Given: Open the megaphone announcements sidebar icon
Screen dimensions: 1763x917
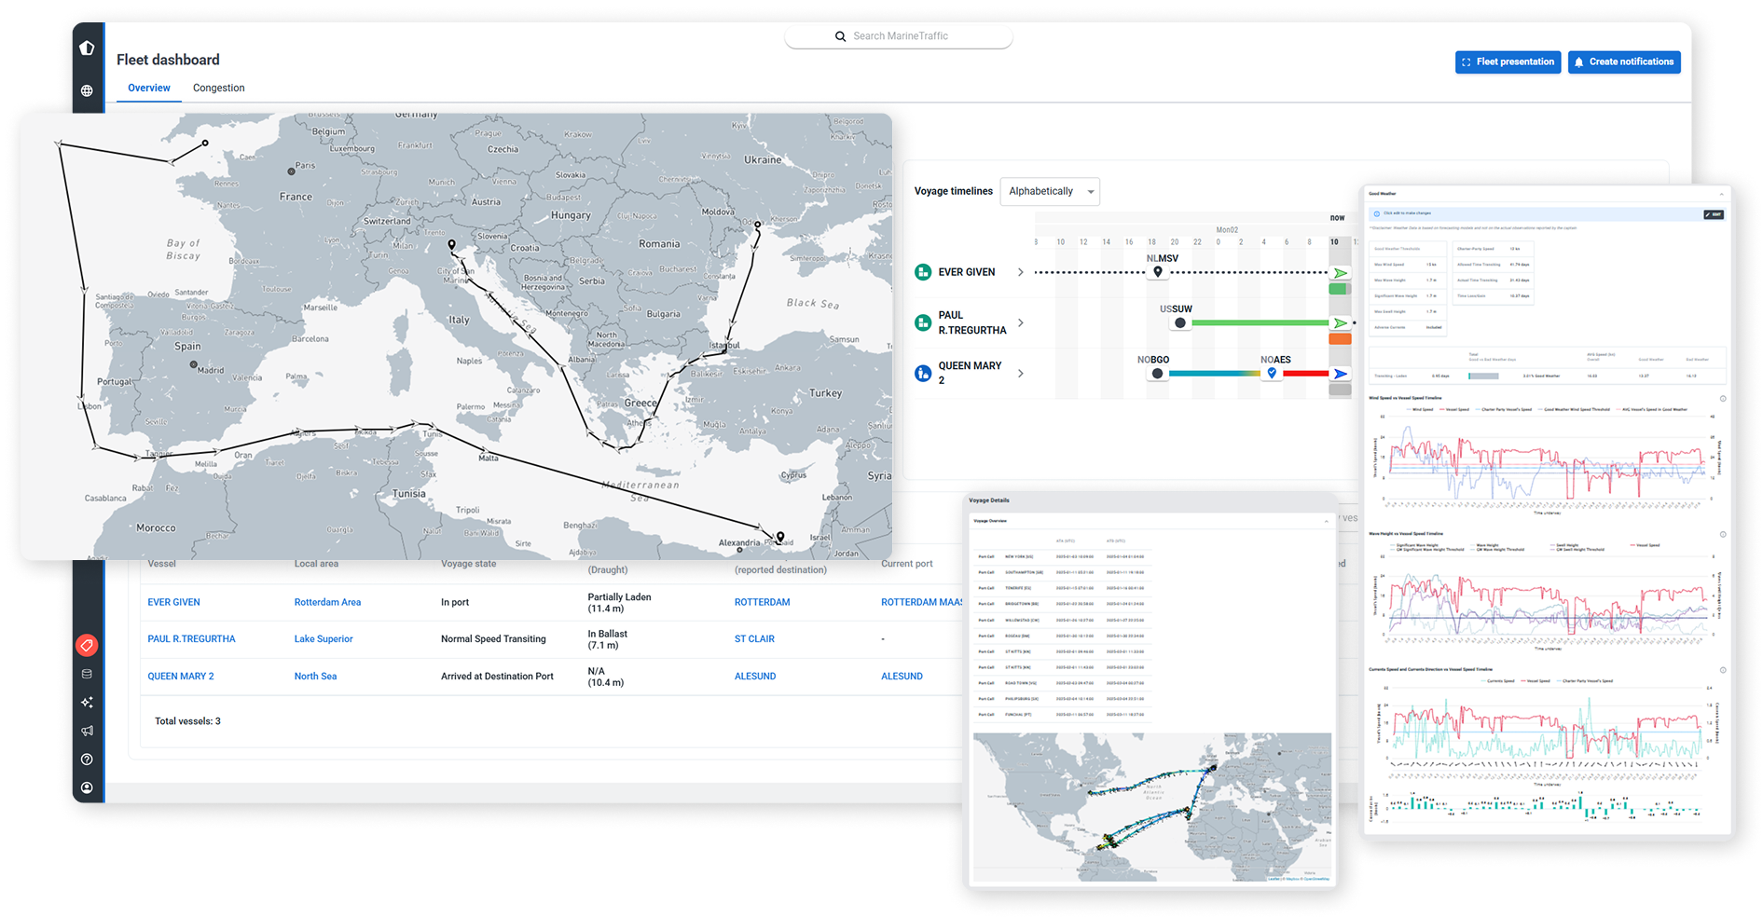Looking at the screenshot, I should (87, 731).
